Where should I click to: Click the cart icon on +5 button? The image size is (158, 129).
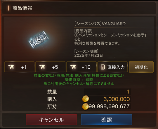pyautogui.click(x=42, y=67)
